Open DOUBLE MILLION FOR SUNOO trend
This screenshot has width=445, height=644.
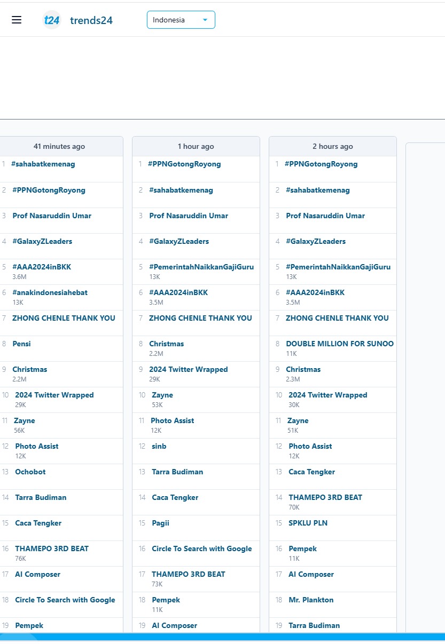340,344
